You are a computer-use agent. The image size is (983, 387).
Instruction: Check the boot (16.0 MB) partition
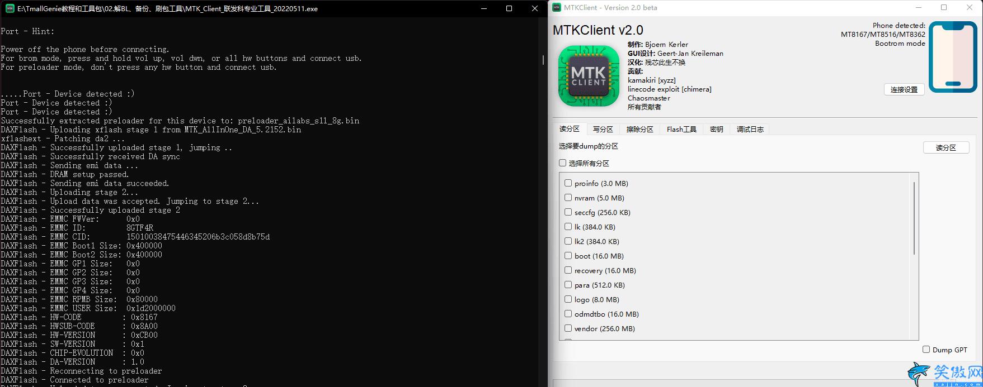[568, 256]
